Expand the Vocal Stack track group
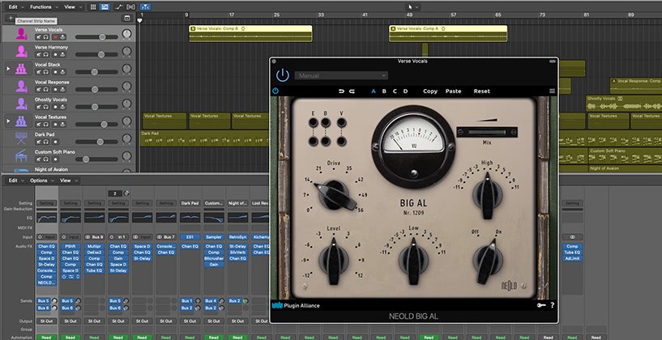Image resolution: width=662 pixels, height=340 pixels. pyautogui.click(x=8, y=69)
